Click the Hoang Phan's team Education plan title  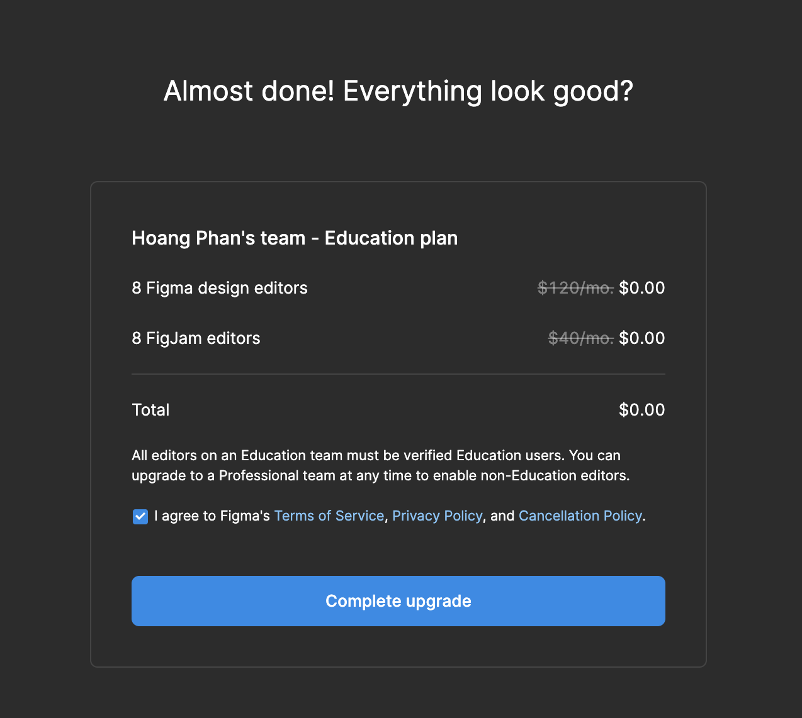click(x=295, y=238)
